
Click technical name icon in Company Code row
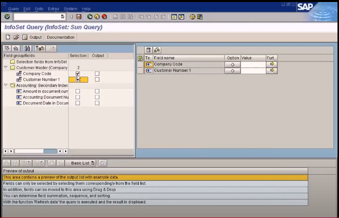click(149, 64)
